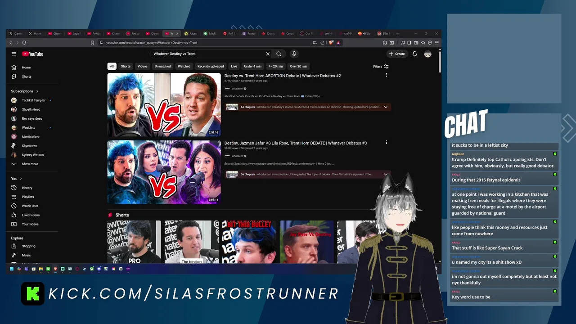The image size is (576, 324).
Task: Expand the Subscriptions section arrow
Action: (37, 91)
